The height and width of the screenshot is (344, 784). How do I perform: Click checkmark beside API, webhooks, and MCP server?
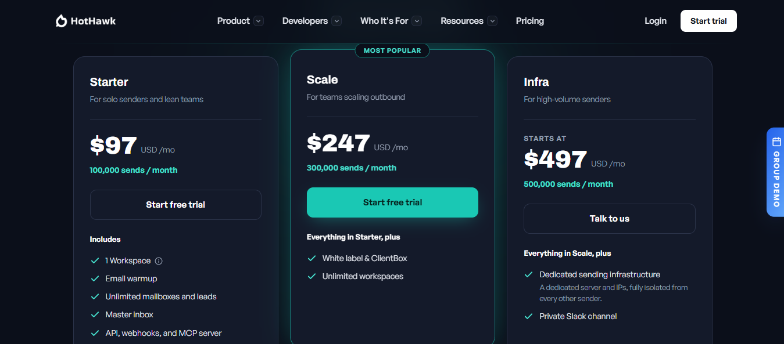pyautogui.click(x=95, y=334)
